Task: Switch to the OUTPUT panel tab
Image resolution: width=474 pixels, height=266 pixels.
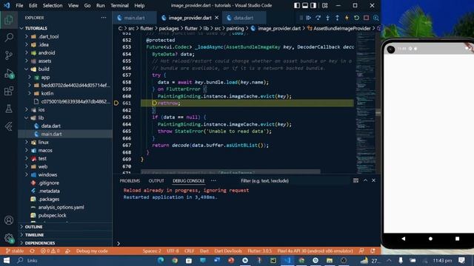Action: coord(156,180)
